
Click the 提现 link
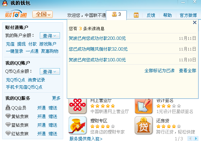tap(21, 44)
